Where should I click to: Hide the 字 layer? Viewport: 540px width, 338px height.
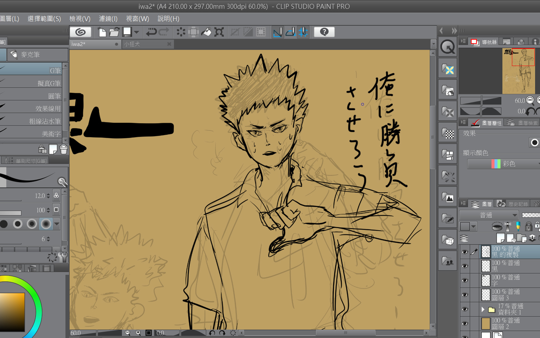tap(464, 280)
